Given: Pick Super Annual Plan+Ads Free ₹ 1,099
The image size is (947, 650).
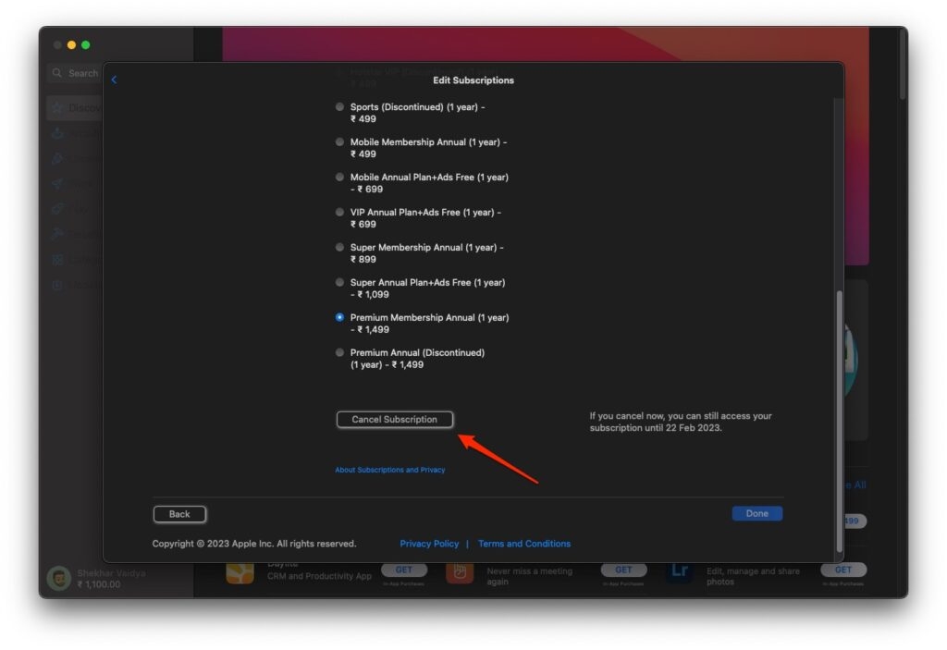Looking at the screenshot, I should (340, 282).
